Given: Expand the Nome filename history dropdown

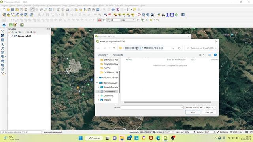Looking at the screenshot, I should (x=182, y=107).
